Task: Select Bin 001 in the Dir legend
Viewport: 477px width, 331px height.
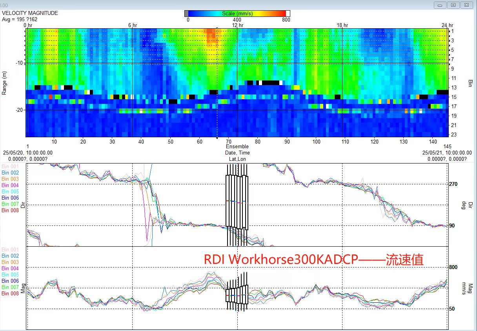Action: tap(10, 166)
